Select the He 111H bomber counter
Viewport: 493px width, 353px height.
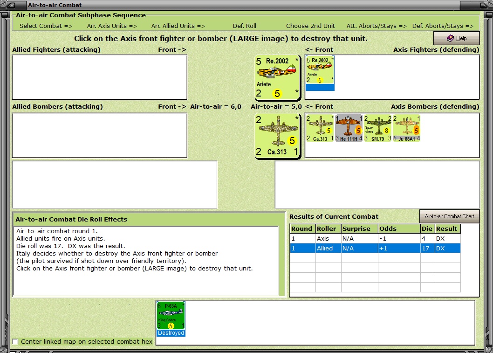click(349, 128)
